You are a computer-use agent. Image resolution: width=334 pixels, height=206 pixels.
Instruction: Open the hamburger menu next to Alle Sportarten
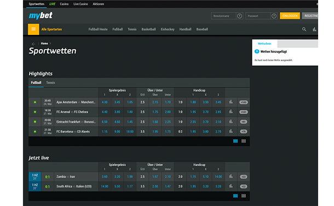pos(33,29)
